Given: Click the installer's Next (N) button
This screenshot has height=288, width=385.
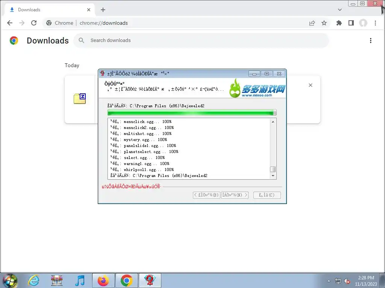Looking at the screenshot, I should click(x=235, y=195).
